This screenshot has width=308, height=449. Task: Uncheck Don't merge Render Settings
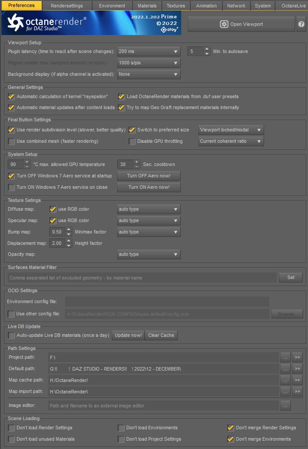click(x=231, y=428)
